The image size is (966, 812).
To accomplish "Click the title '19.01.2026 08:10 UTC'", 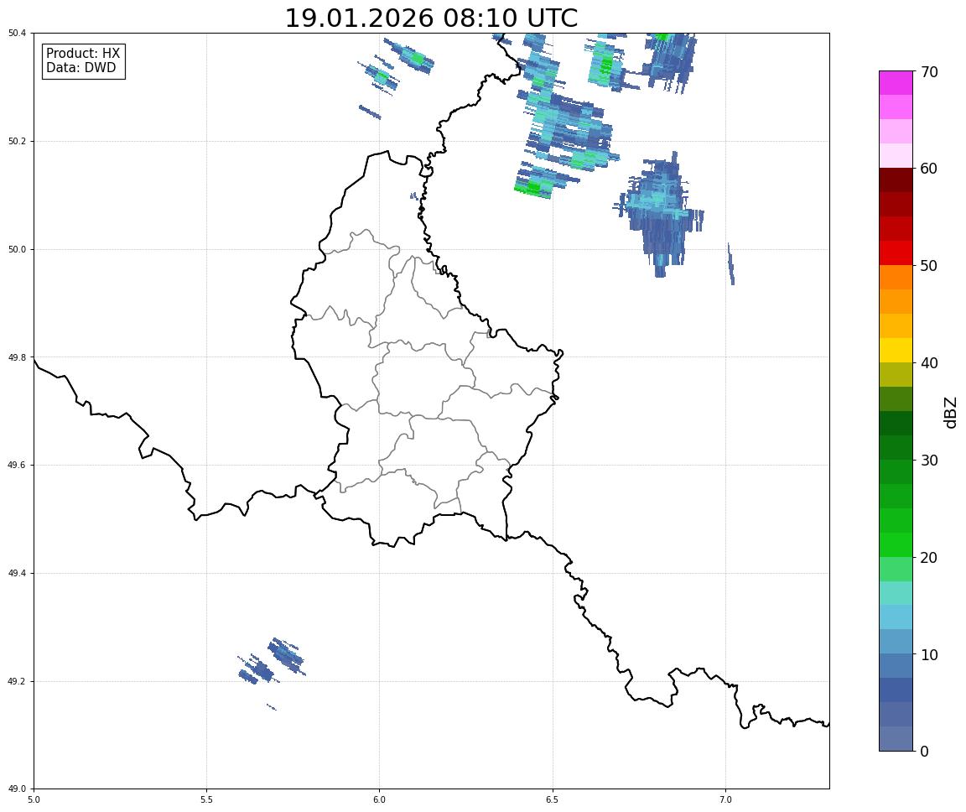I will 431,18.
